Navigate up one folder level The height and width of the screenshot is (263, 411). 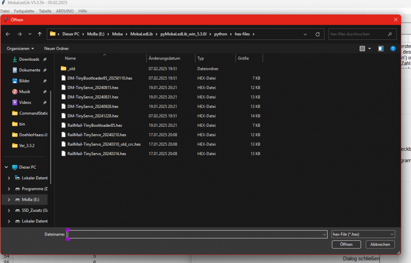(39, 34)
